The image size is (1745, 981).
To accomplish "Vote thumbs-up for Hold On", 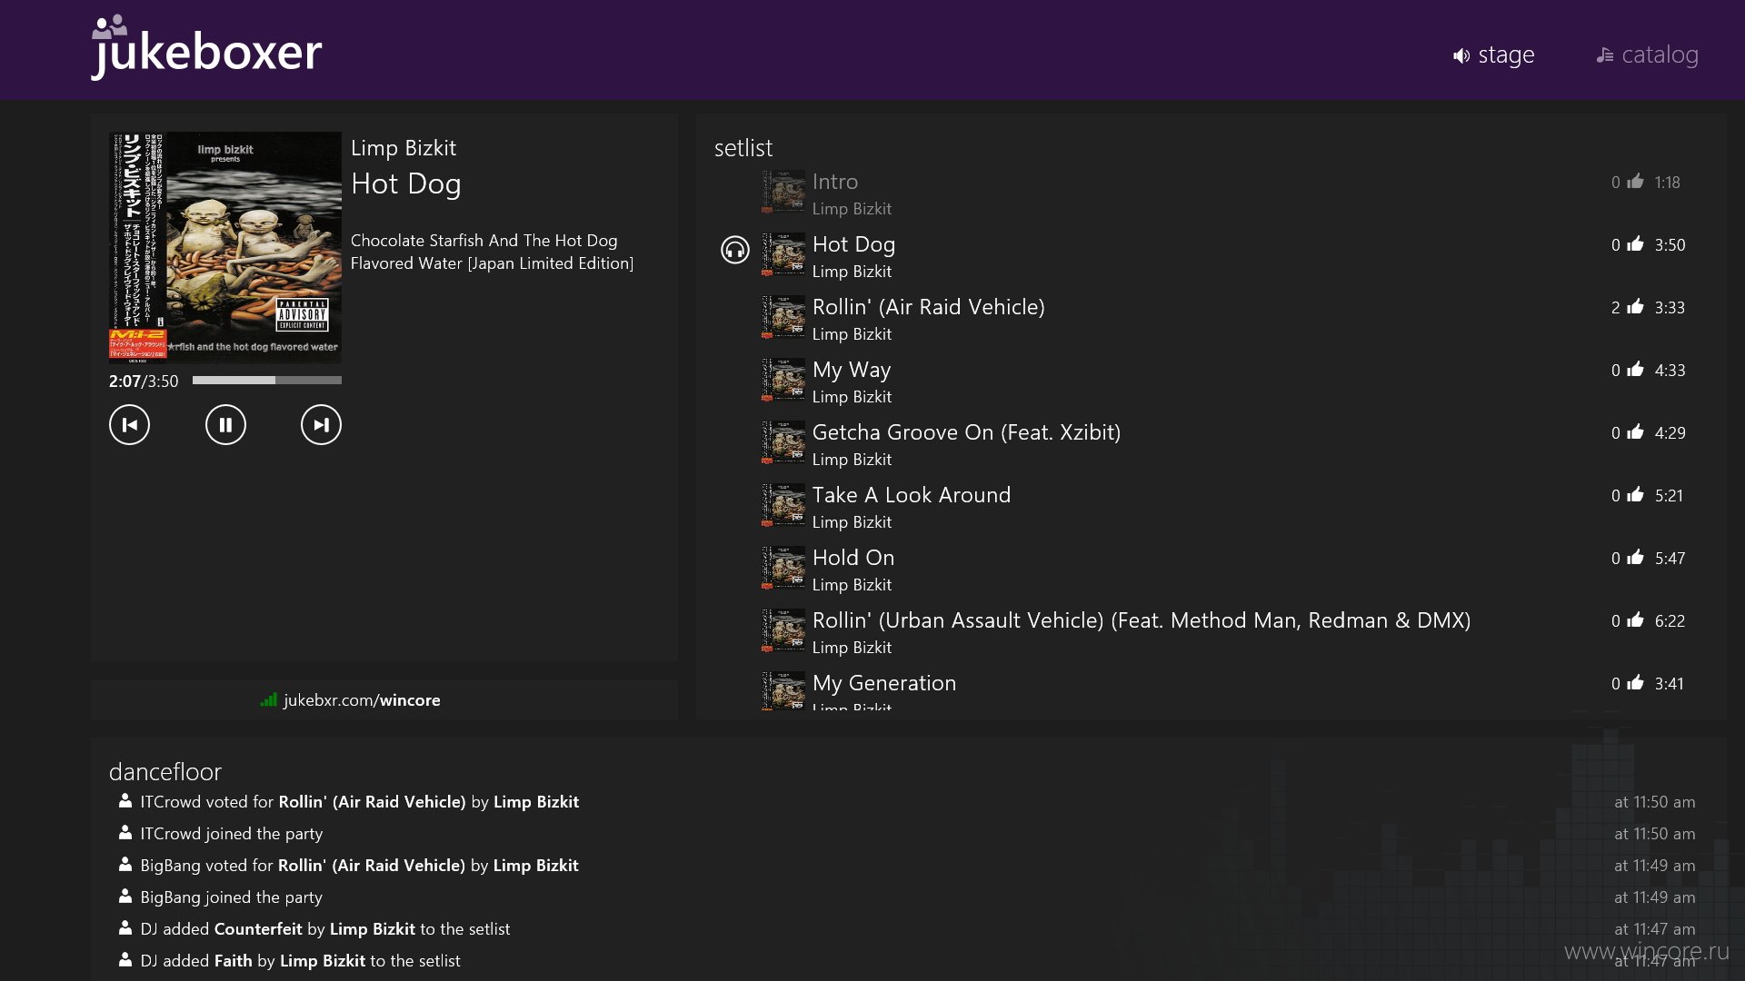I will (x=1635, y=558).
